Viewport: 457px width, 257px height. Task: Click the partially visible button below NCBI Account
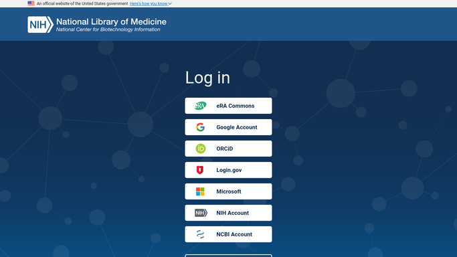point(228,256)
